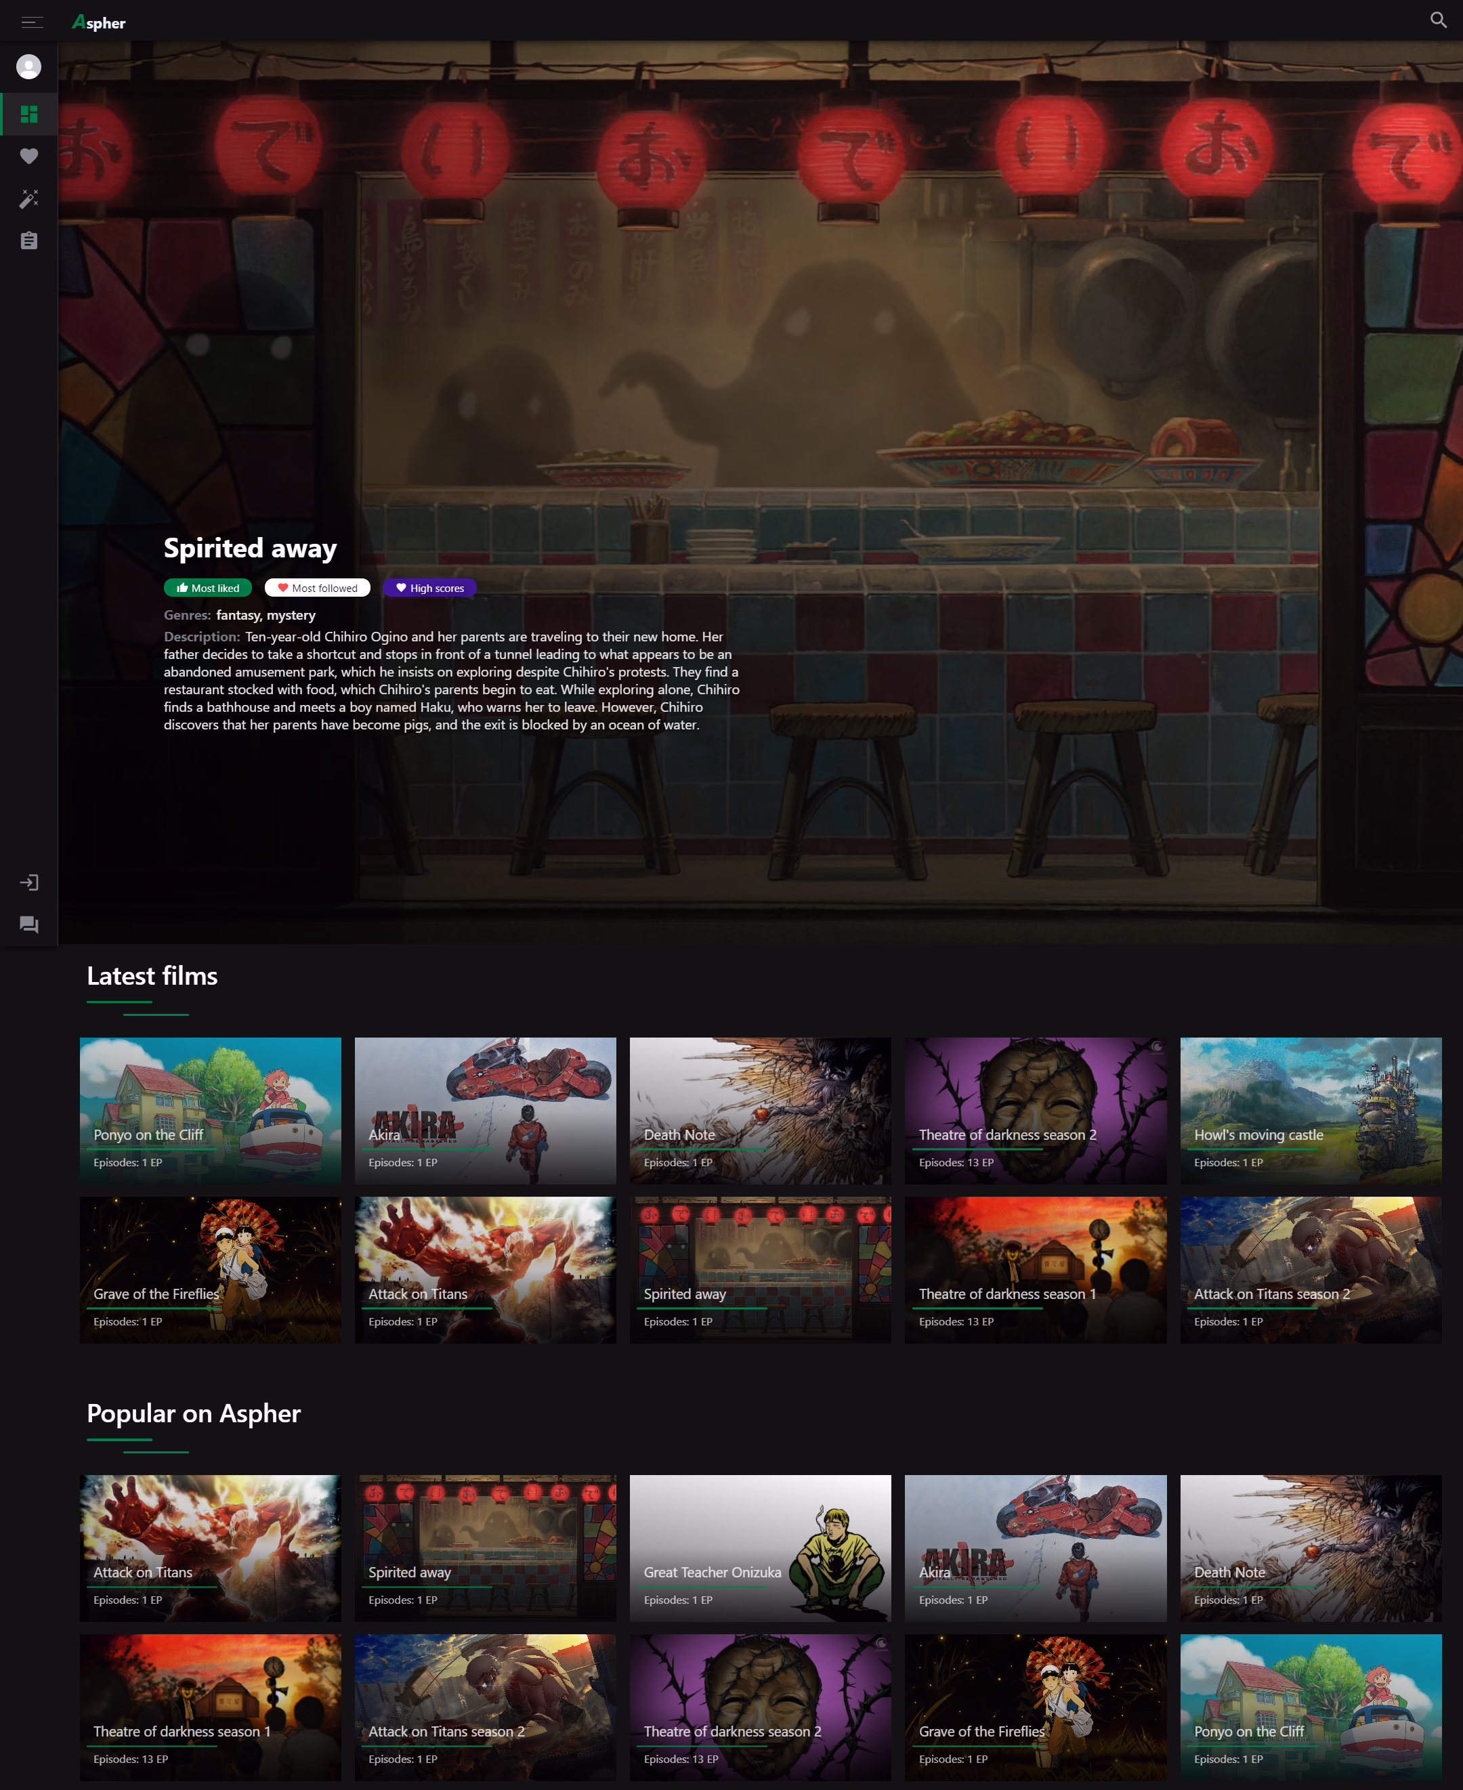Open Spirited away hero title
The width and height of the screenshot is (1463, 1790).
pos(251,549)
